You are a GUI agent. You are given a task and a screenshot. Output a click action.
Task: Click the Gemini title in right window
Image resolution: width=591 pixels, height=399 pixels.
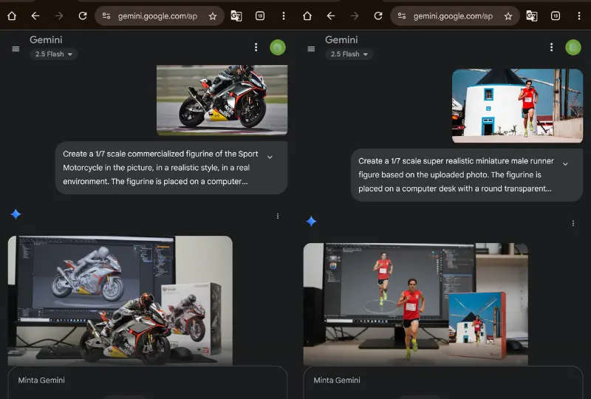coord(341,40)
